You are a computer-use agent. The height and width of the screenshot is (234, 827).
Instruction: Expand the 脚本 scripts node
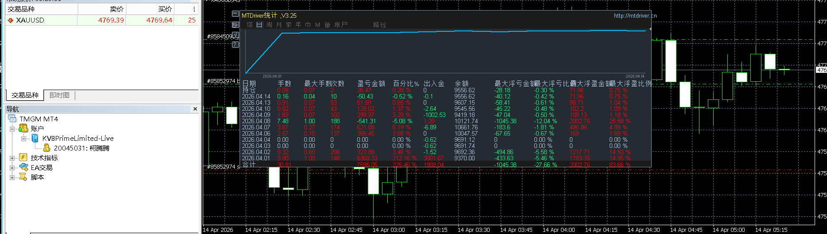[12, 177]
